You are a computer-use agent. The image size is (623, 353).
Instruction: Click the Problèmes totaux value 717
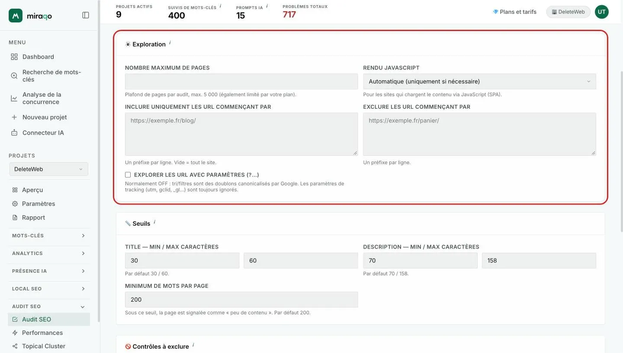tap(289, 15)
